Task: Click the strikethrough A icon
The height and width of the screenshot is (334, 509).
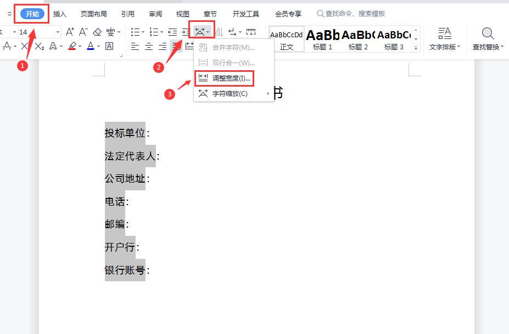Action: (x=7, y=47)
